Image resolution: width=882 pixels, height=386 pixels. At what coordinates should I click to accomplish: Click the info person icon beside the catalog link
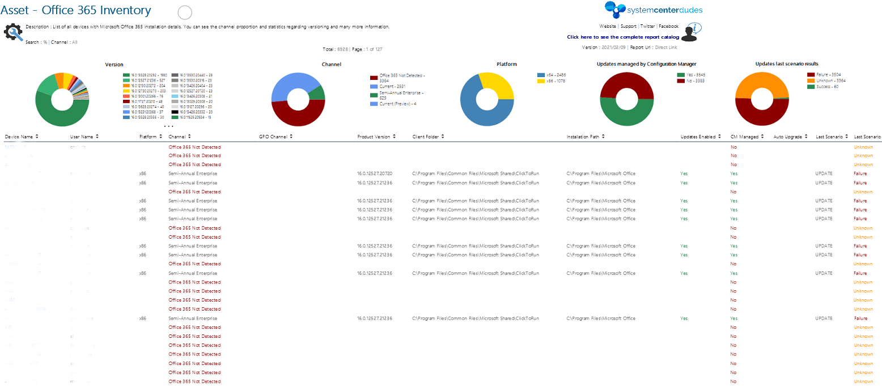(x=691, y=33)
